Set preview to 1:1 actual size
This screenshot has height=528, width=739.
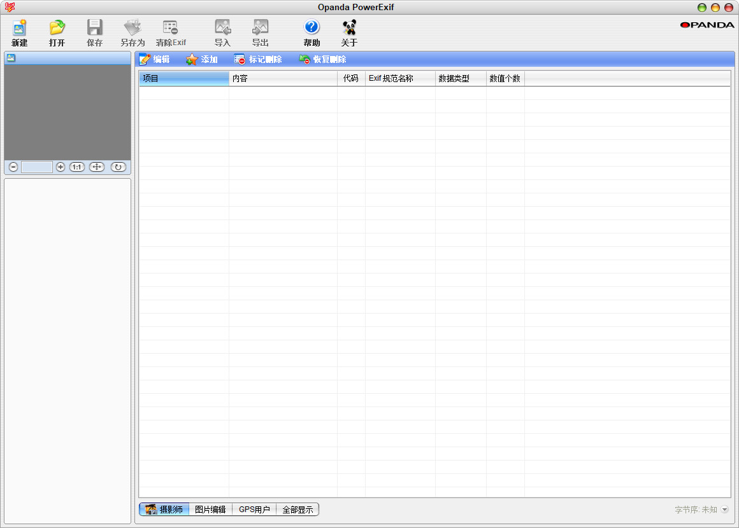[x=77, y=167]
